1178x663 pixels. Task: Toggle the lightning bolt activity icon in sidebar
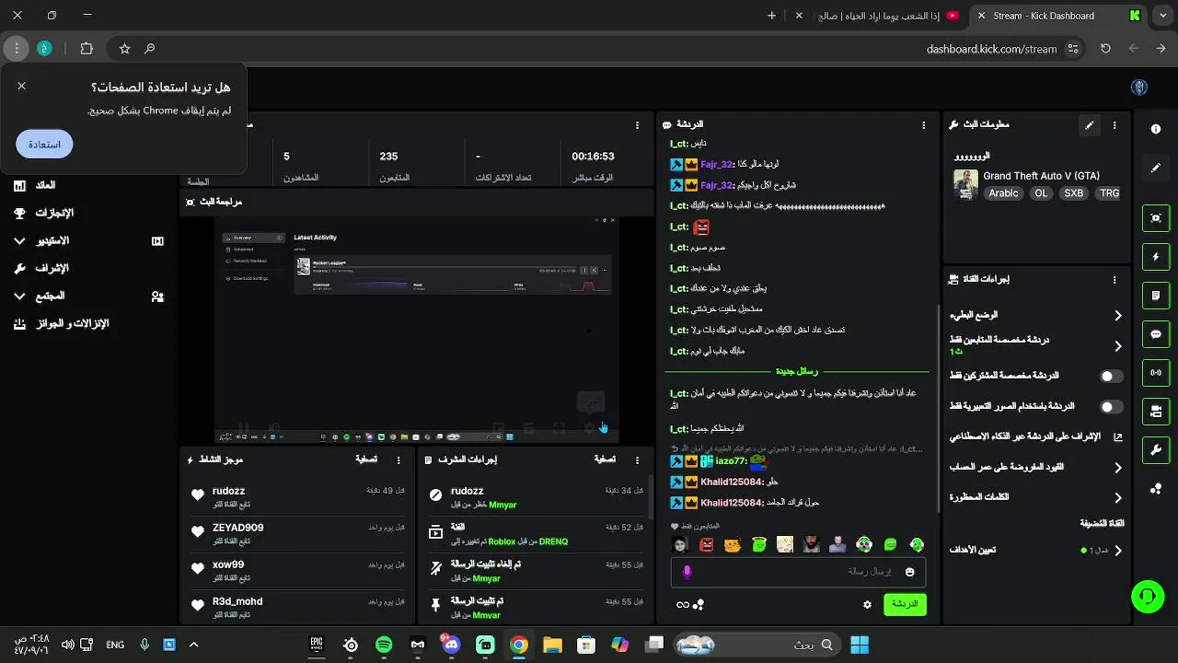pyautogui.click(x=1156, y=257)
